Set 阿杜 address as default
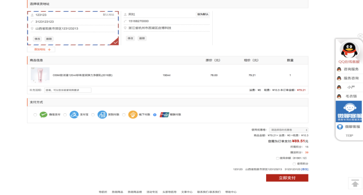Image resolution: width=363 pixels, height=195 pixels. [x=203, y=14]
